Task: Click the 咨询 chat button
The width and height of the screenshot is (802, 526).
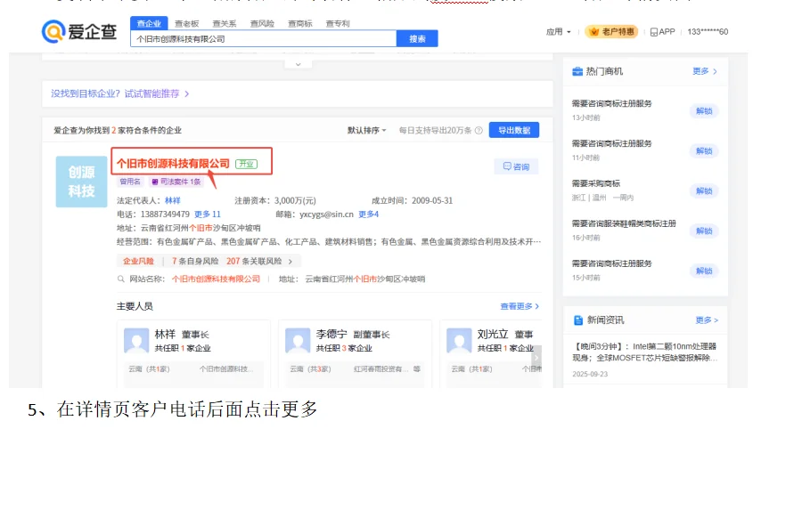Action: coord(516,166)
